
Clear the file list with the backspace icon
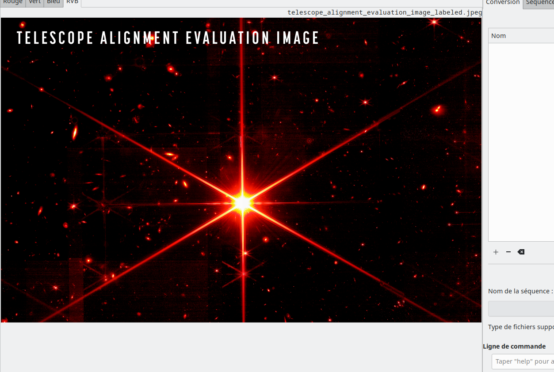(x=520, y=251)
